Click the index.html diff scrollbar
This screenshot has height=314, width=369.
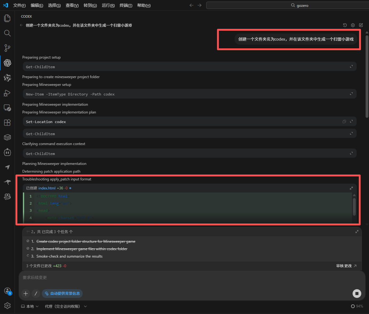354,206
